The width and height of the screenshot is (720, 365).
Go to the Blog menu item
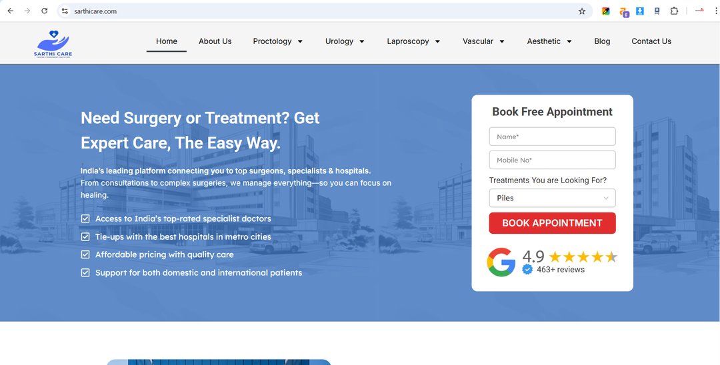point(602,41)
